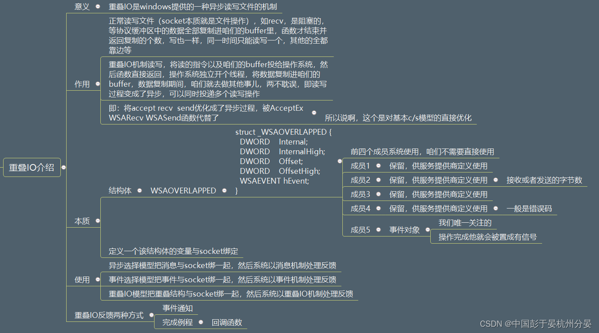Select the 成员2 node
The height and width of the screenshot is (333, 599).
click(361, 180)
